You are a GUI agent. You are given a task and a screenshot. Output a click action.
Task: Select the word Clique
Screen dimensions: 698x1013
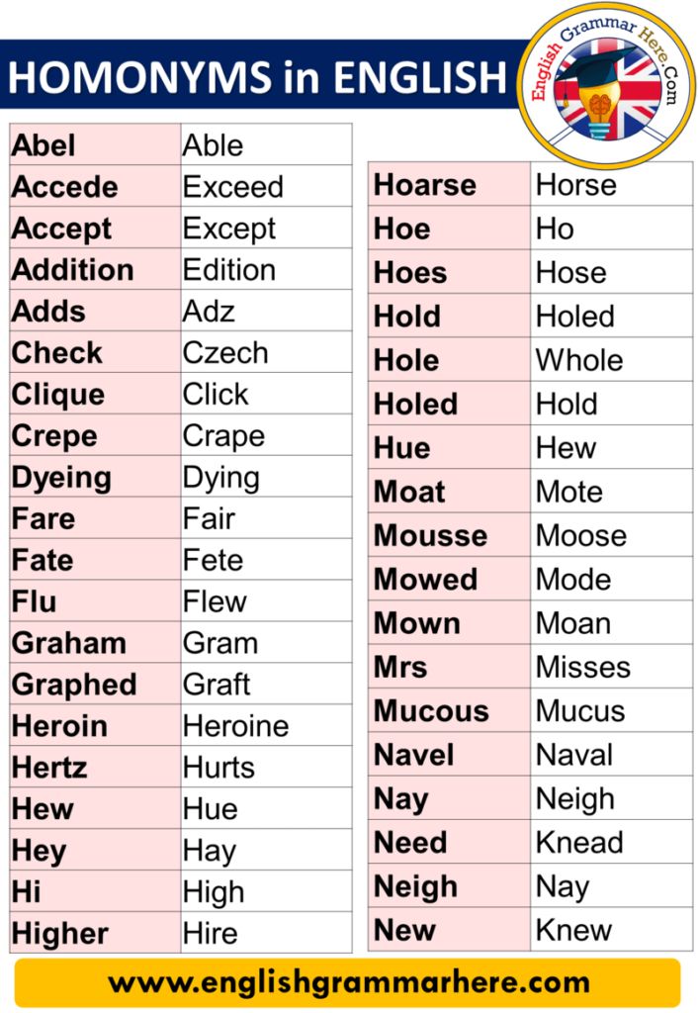[58, 395]
